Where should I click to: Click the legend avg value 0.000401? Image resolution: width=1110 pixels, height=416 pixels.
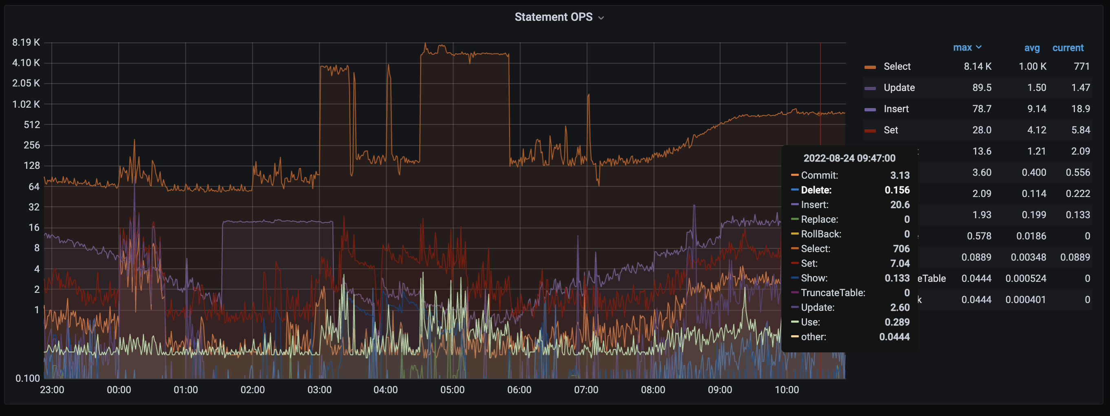pyautogui.click(x=1026, y=299)
